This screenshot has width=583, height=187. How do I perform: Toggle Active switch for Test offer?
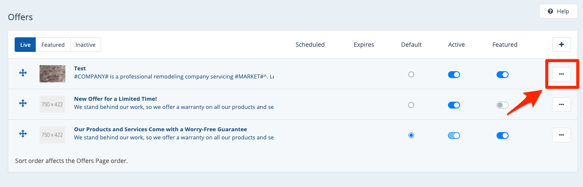pyautogui.click(x=454, y=75)
